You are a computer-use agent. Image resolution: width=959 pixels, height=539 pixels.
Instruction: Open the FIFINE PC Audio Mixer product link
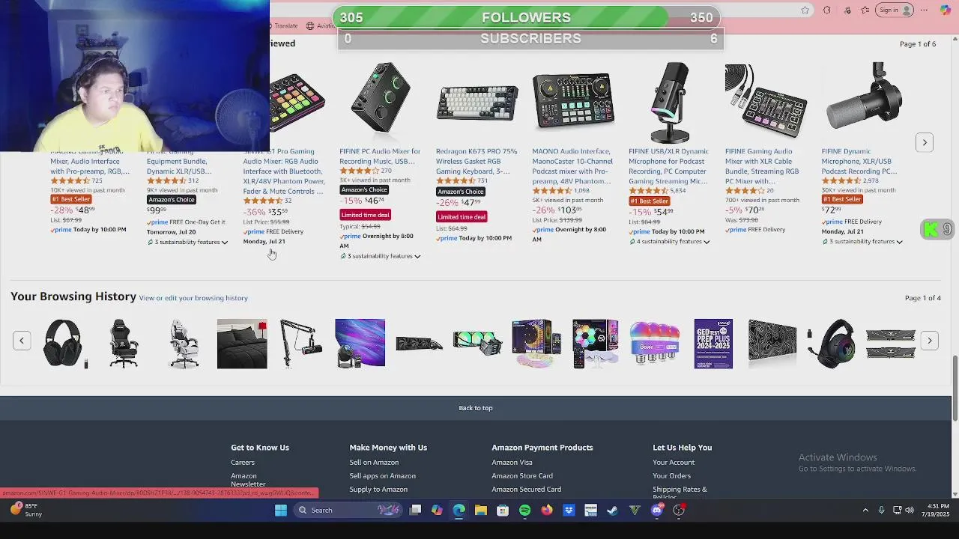(380, 156)
